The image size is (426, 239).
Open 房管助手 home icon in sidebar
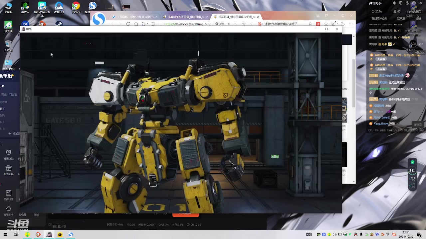(x=9, y=210)
